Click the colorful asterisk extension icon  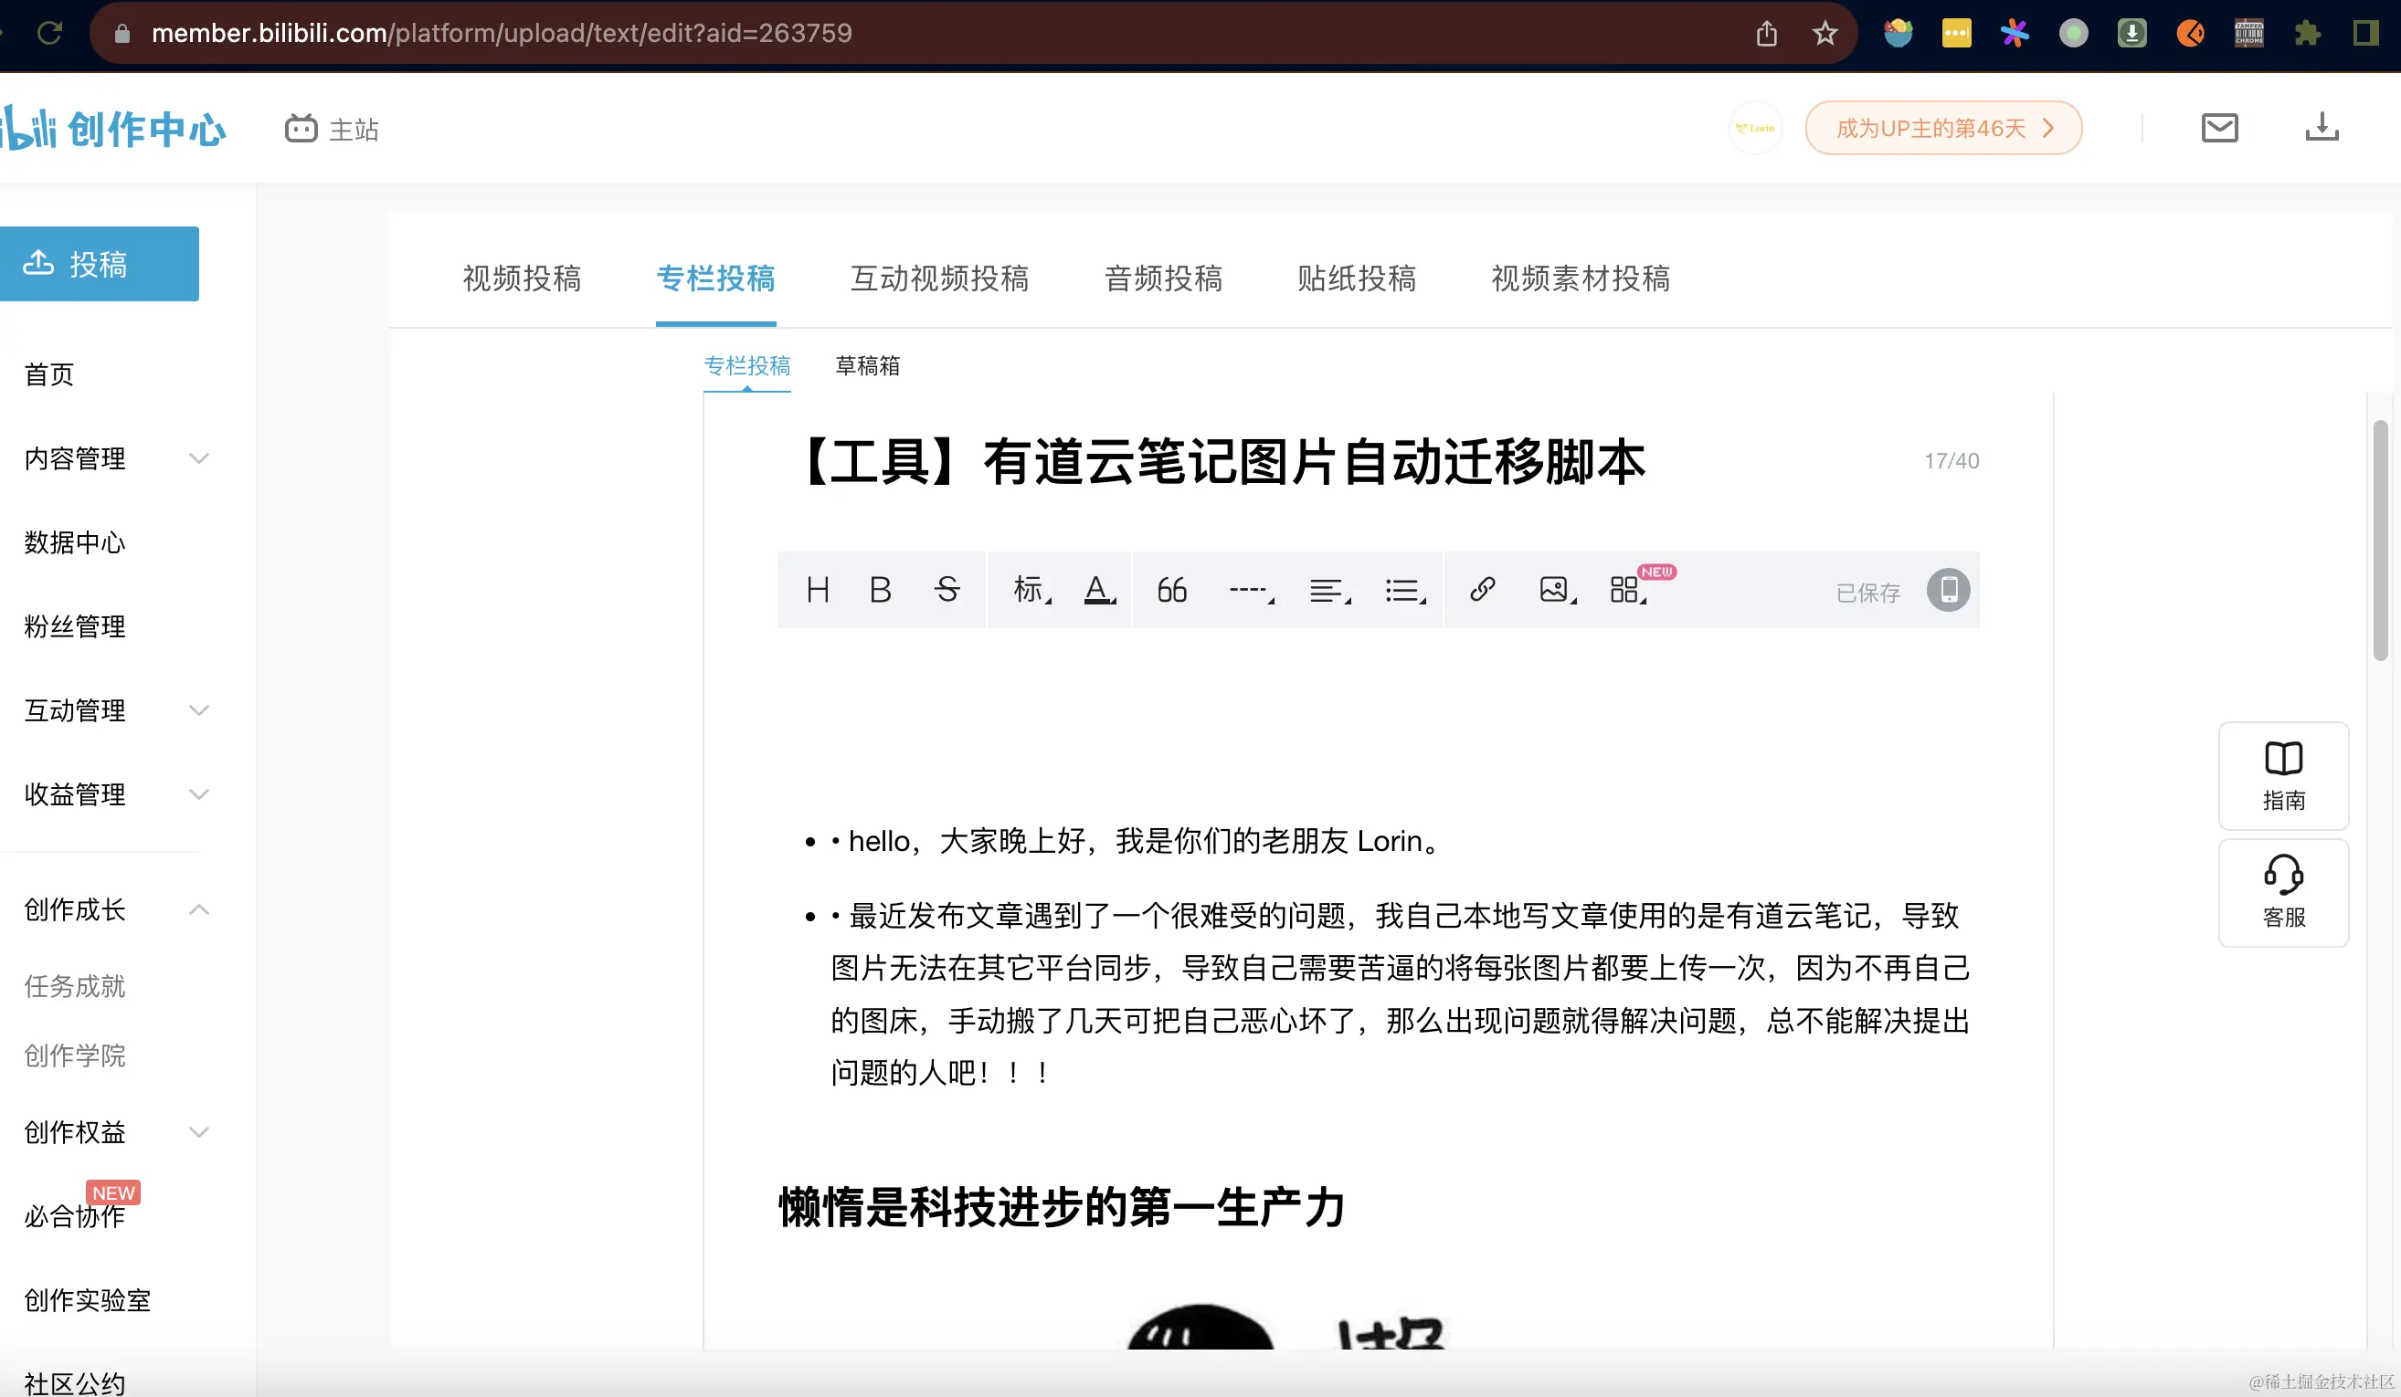[2015, 34]
